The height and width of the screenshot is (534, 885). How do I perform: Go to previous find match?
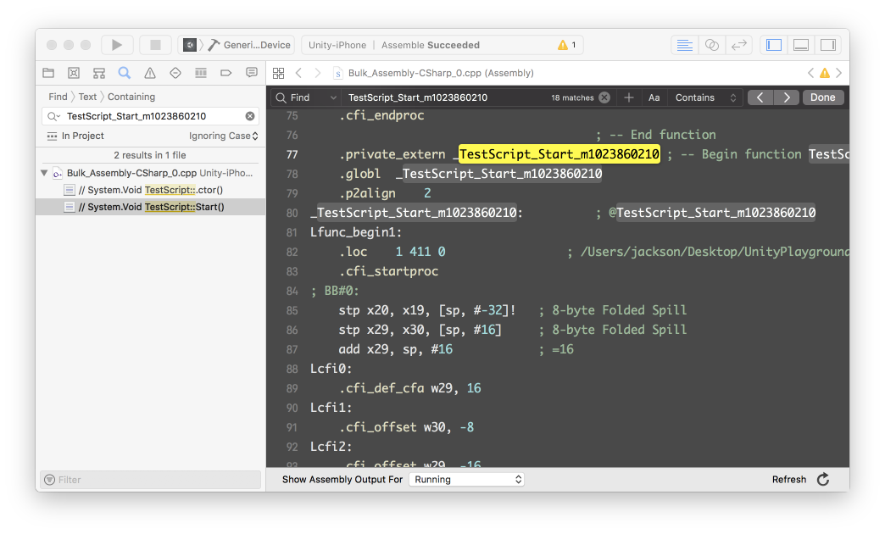pos(760,97)
